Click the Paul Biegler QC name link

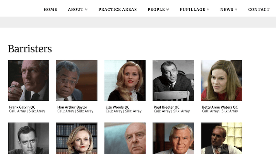pos(166,107)
